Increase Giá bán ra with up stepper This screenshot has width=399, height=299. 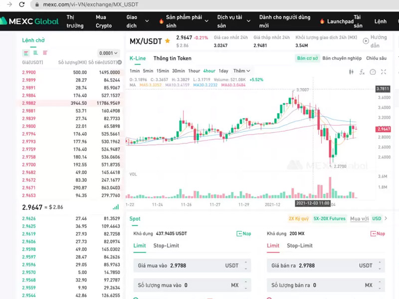pyautogui.click(x=380, y=262)
